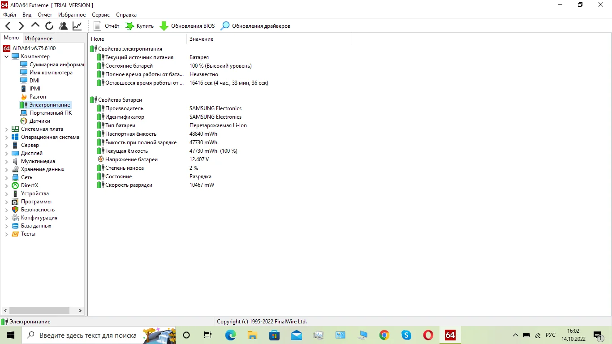Open File Explorer from the taskbar
Image resolution: width=612 pixels, height=344 pixels.
pos(253,335)
